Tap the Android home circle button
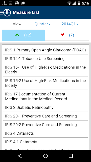This screenshot has width=91, height=162. click(45, 156)
